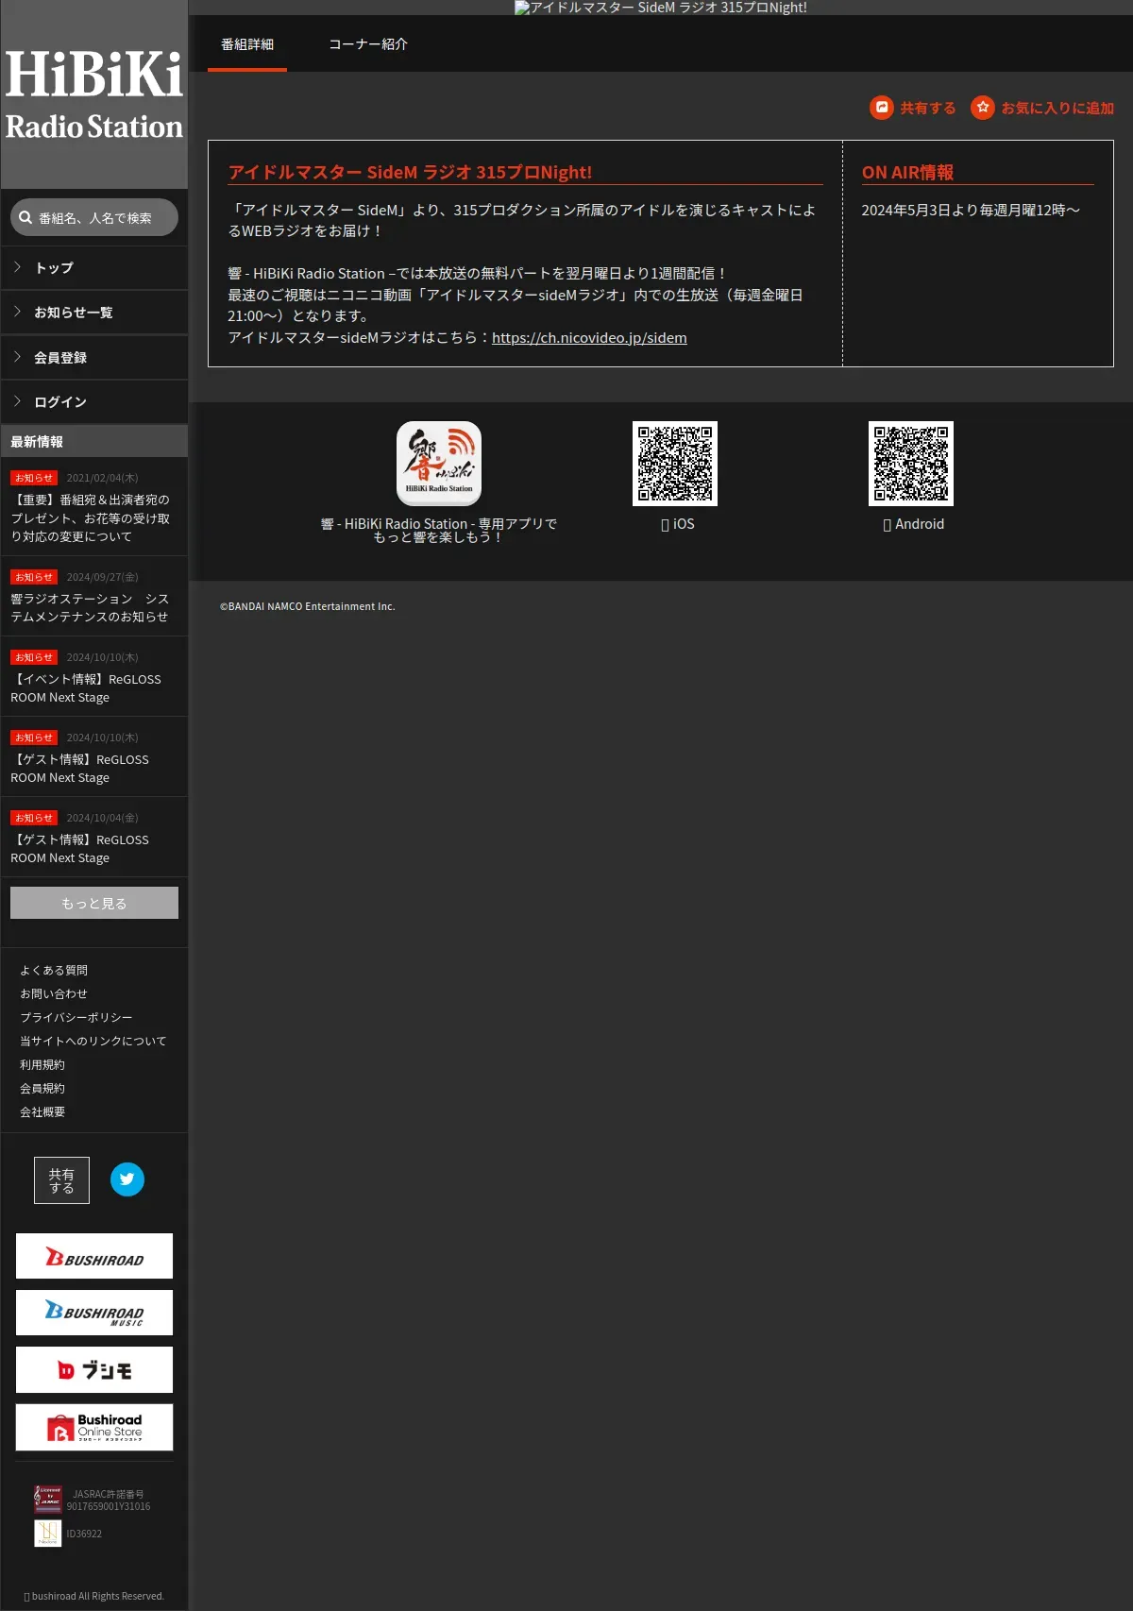Click the Twitter bird icon
The height and width of the screenshot is (1611, 1133).
click(x=127, y=1179)
